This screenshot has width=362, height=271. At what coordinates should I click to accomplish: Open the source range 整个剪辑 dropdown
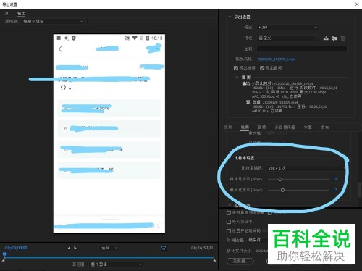(x=116, y=264)
